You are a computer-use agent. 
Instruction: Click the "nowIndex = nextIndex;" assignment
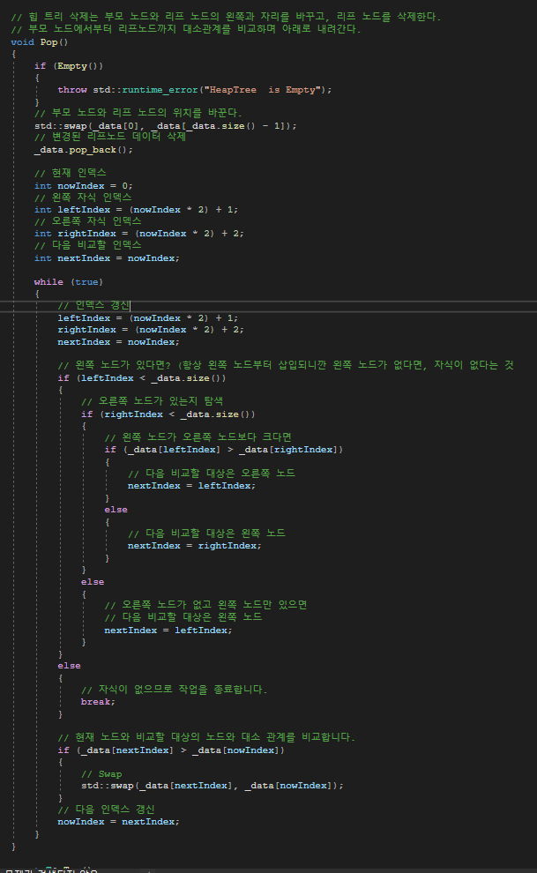click(118, 823)
